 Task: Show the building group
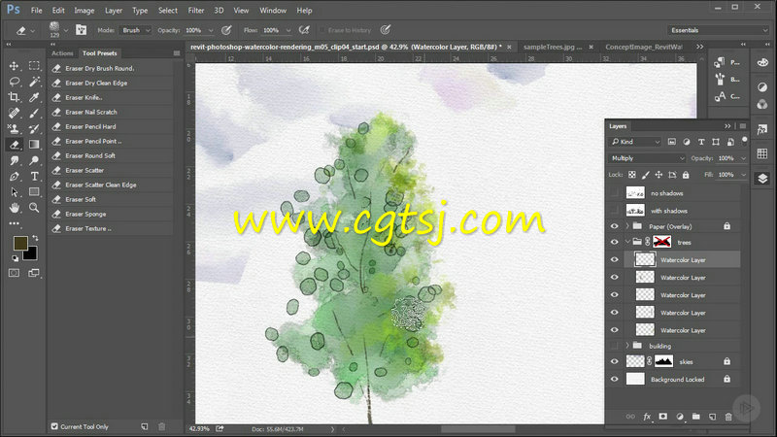[615, 346]
